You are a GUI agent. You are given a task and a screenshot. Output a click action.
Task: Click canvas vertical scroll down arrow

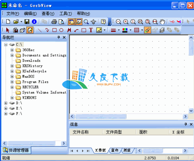click(x=191, y=111)
